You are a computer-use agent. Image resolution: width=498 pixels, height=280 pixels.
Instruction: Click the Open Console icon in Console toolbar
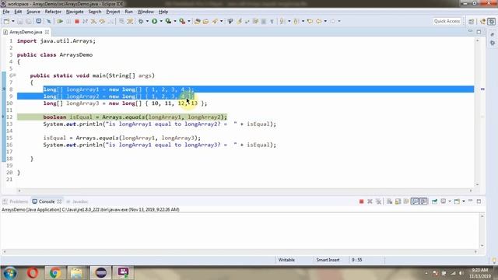[457, 201]
